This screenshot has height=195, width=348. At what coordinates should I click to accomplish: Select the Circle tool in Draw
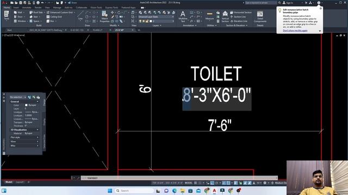(x=87, y=17)
